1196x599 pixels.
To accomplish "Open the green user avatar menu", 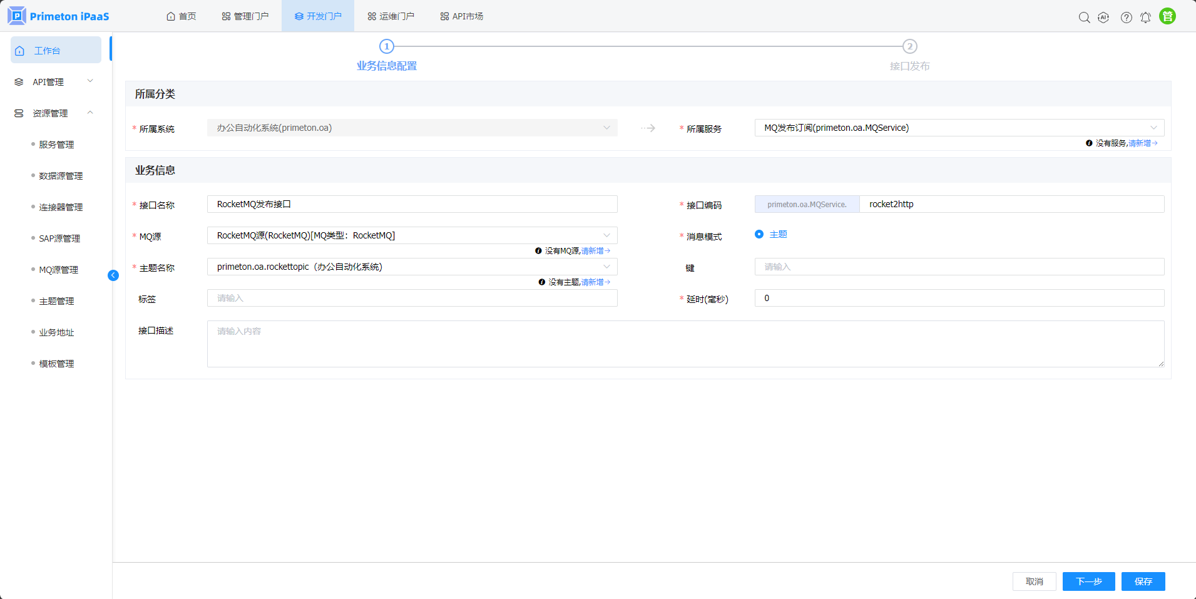I will click(x=1167, y=16).
